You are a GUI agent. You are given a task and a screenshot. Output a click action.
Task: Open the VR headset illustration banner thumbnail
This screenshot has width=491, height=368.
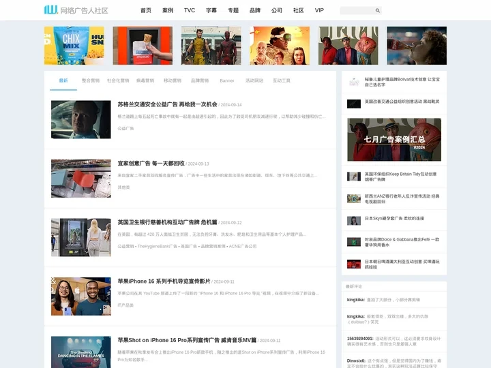click(280, 46)
